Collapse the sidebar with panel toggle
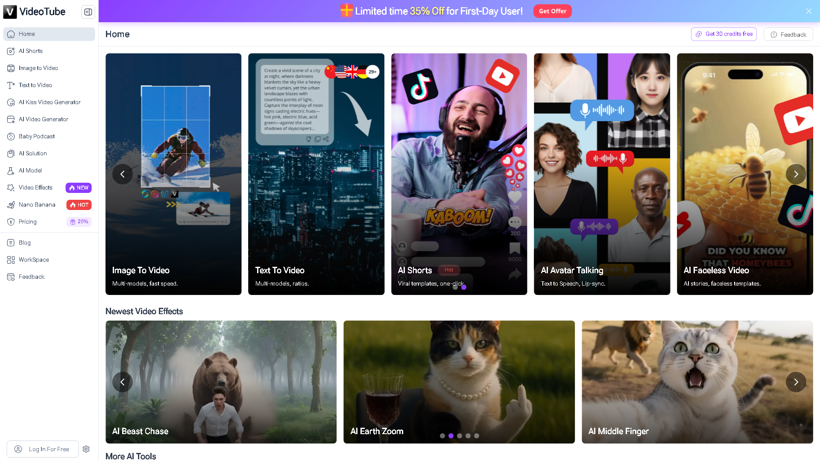 tap(88, 12)
